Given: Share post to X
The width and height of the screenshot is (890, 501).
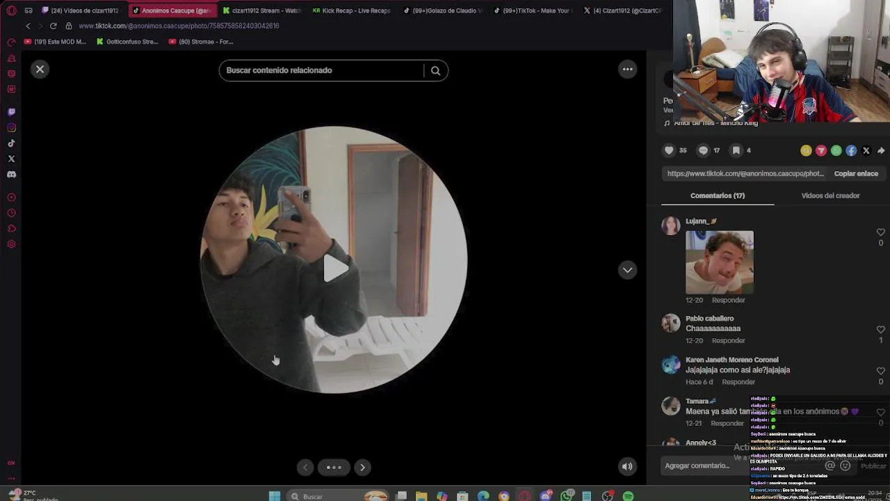Looking at the screenshot, I should pos(866,150).
